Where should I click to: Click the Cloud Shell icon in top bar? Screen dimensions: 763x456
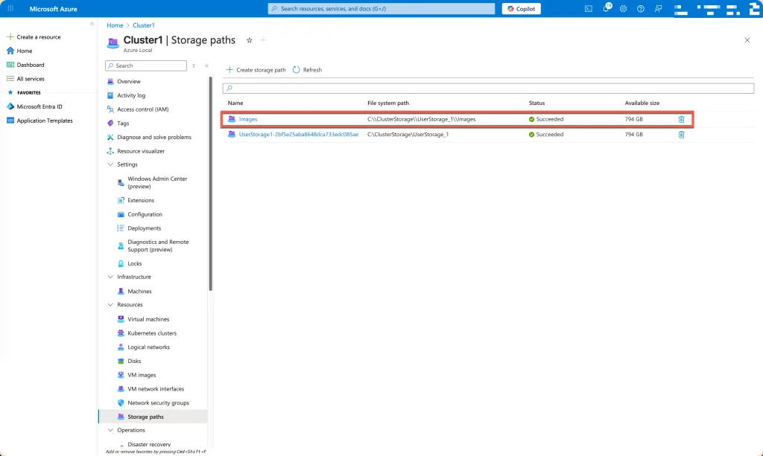tap(589, 9)
